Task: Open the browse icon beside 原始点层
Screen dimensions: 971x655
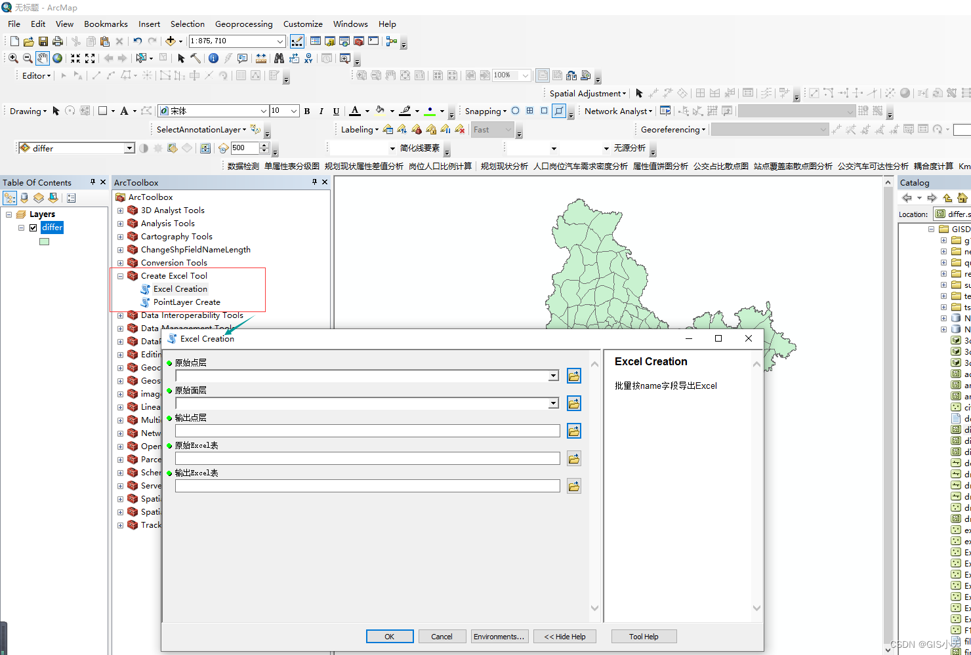Action: click(x=573, y=376)
